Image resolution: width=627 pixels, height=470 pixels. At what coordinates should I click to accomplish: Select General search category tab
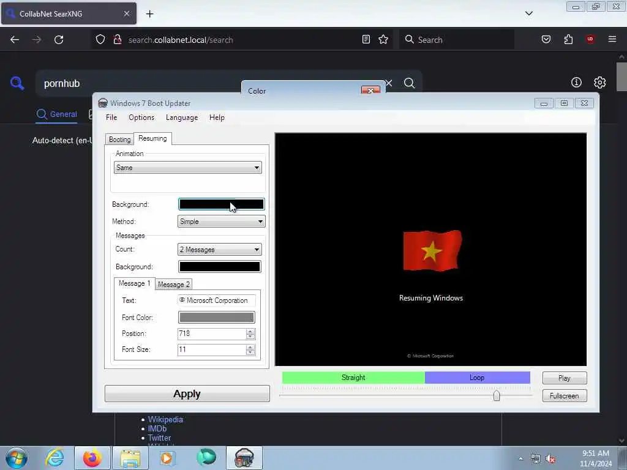(x=56, y=114)
